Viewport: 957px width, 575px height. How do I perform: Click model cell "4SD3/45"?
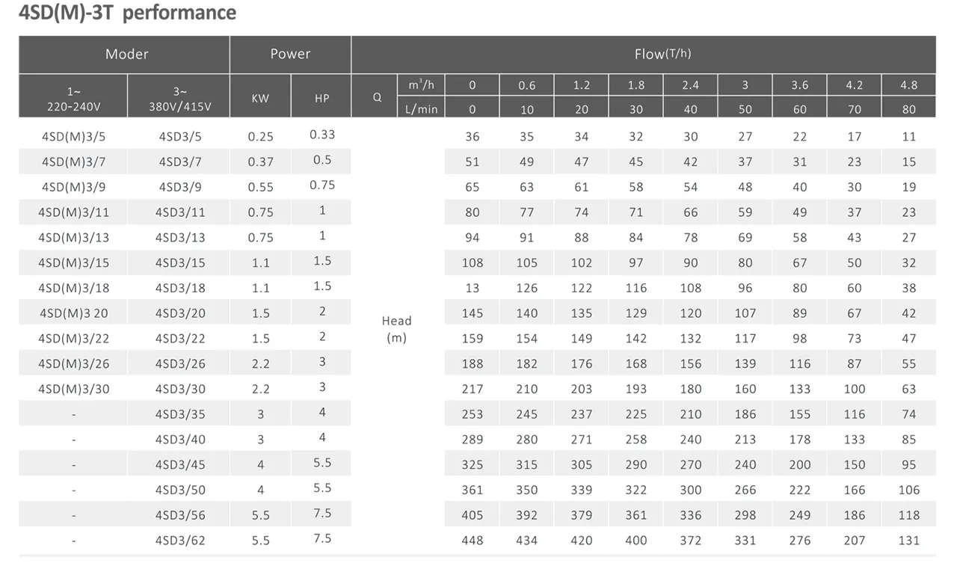pos(179,464)
